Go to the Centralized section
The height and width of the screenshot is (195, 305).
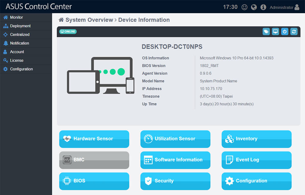26,35
